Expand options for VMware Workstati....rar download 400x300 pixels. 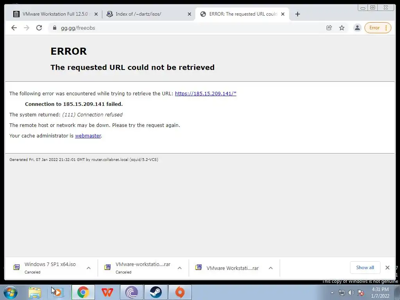tap(271, 268)
